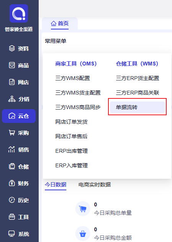Select the 商品 sidebar icon
The width and height of the screenshot is (172, 242).
(12, 65)
